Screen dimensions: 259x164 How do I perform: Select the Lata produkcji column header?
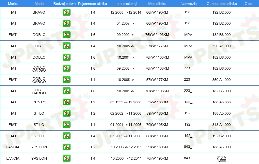[126, 4]
